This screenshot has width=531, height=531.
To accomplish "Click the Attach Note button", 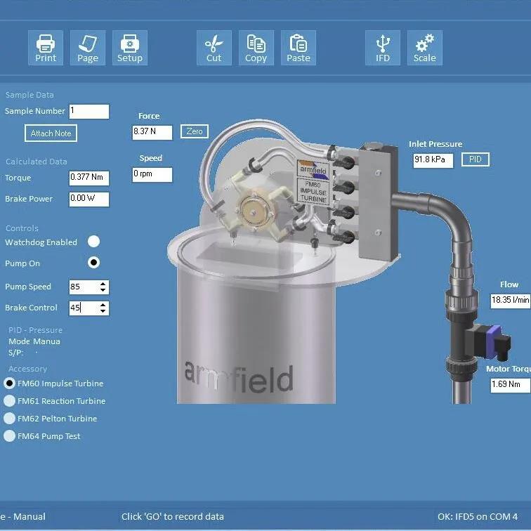I will pyautogui.click(x=51, y=133).
